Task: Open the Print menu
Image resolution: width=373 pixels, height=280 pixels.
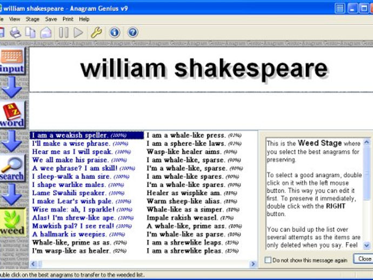Action: [68, 19]
